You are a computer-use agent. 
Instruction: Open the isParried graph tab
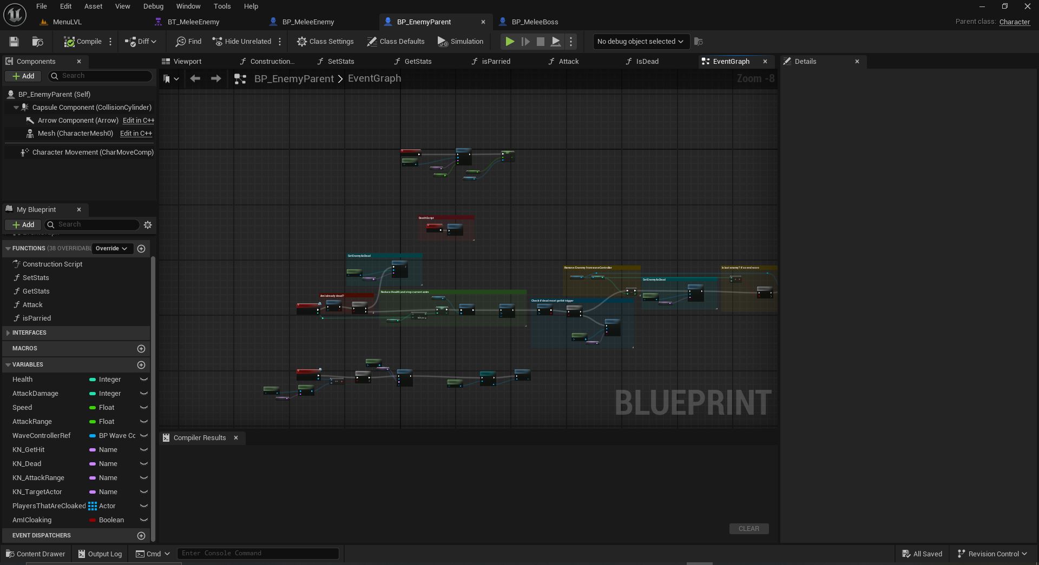496,62
